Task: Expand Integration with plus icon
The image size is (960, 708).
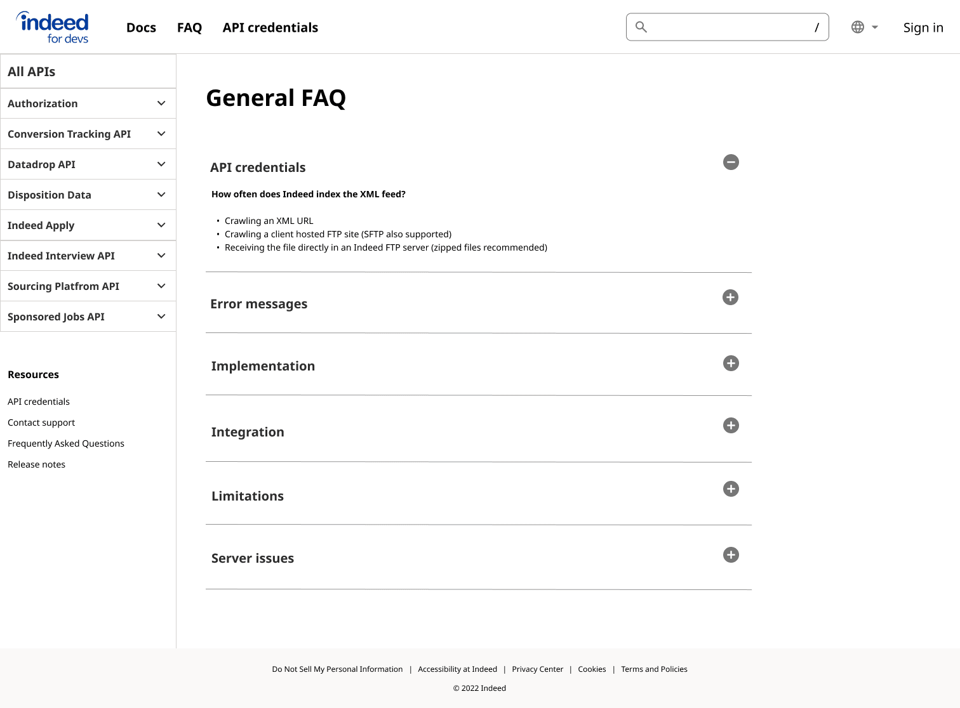Action: [x=731, y=426]
